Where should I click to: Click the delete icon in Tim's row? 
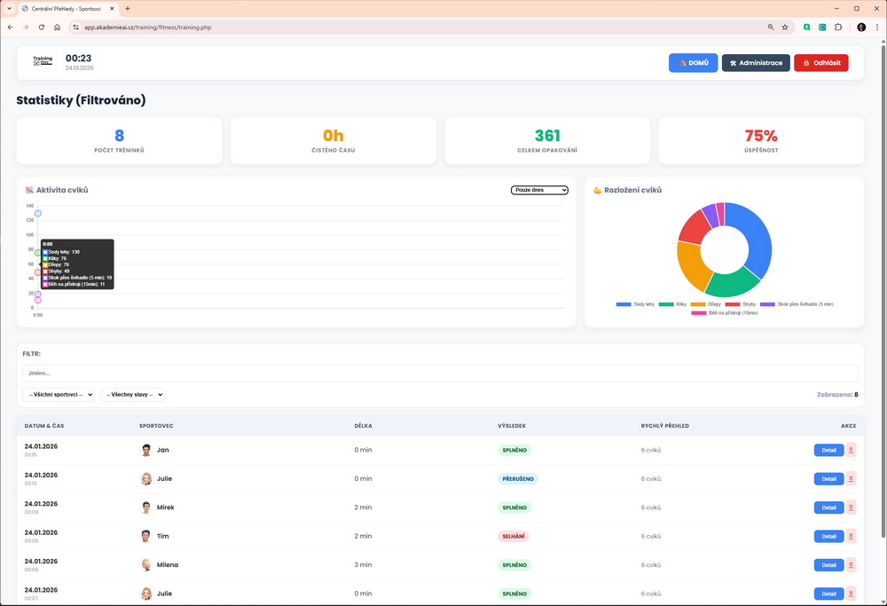coord(852,536)
